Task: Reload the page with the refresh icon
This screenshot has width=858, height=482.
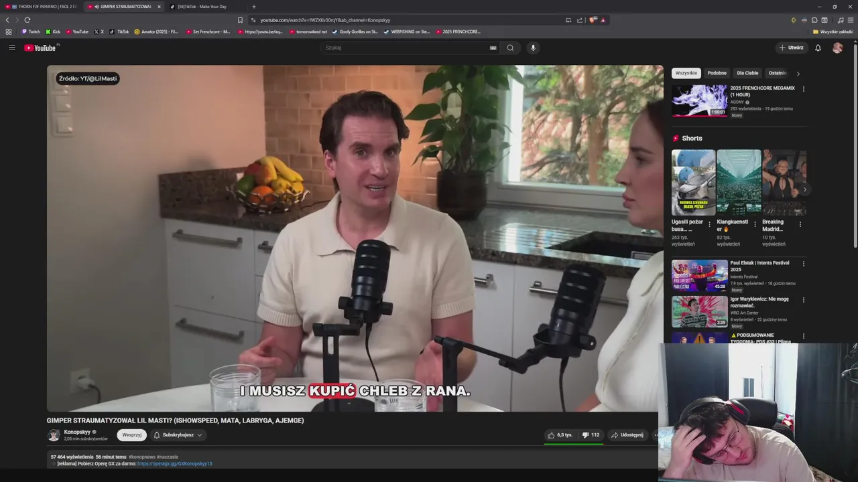Action: 27,20
